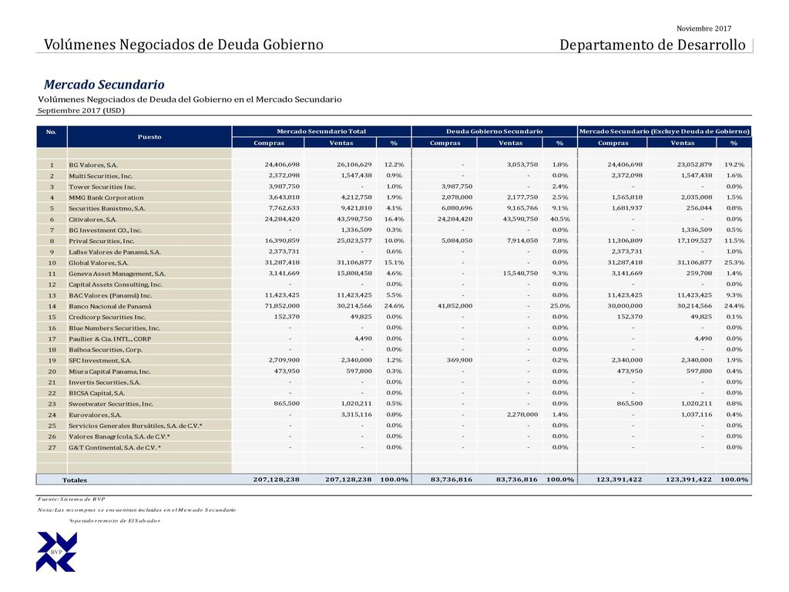The height and width of the screenshot is (592, 789).
Task: Click 'Paullier & Cia. INTL., CORP' row name
Action: (109, 339)
